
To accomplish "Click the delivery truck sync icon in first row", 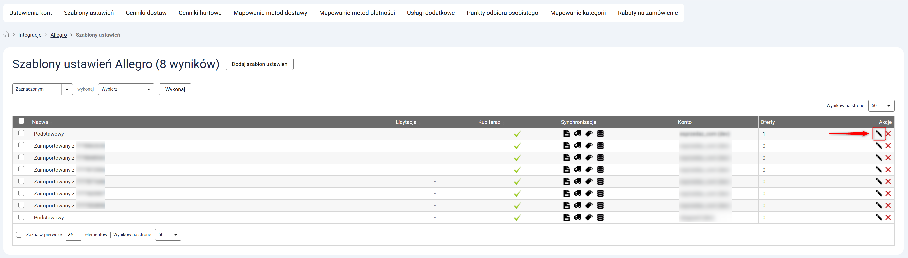I will [578, 134].
